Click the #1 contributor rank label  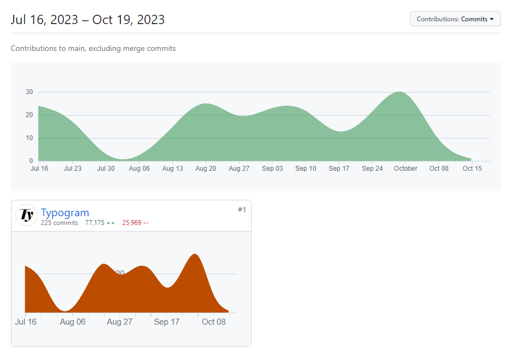click(242, 210)
